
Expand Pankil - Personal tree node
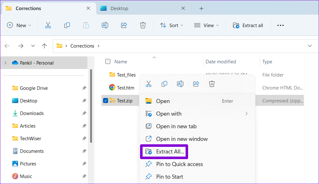pos(5,63)
